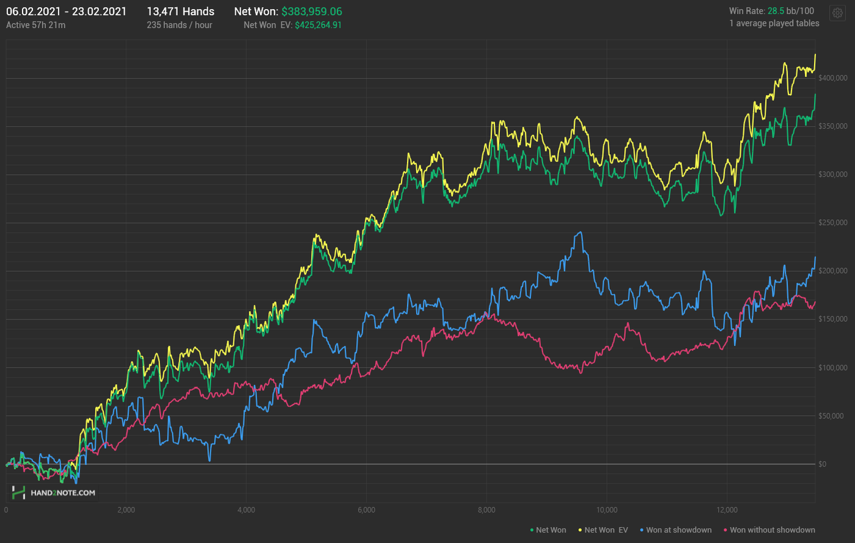855x543 pixels.
Task: Click the Active 57h 21m label
Action: pyautogui.click(x=35, y=25)
